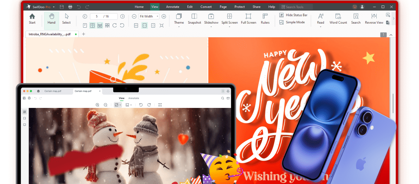Toggle the Hand tool
This screenshot has width=419, height=184.
pyautogui.click(x=51, y=19)
